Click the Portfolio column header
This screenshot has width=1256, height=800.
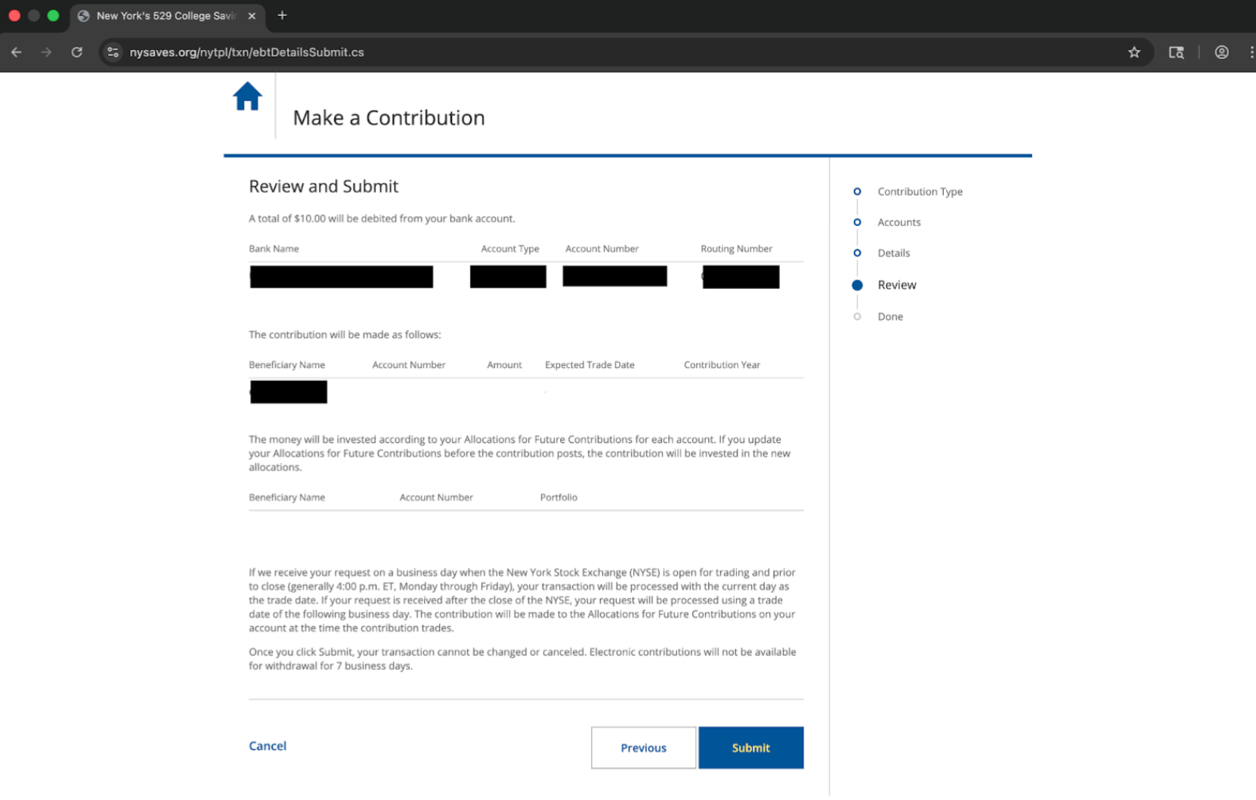pyautogui.click(x=558, y=498)
